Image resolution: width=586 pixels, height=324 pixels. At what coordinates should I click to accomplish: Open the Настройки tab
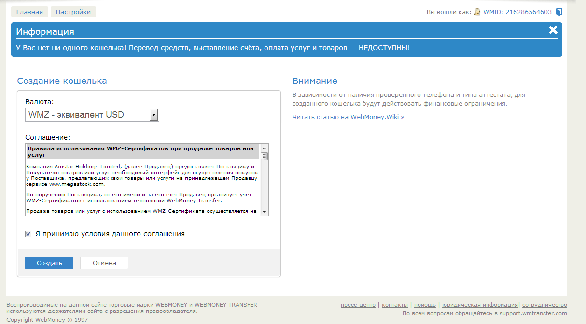(x=73, y=12)
